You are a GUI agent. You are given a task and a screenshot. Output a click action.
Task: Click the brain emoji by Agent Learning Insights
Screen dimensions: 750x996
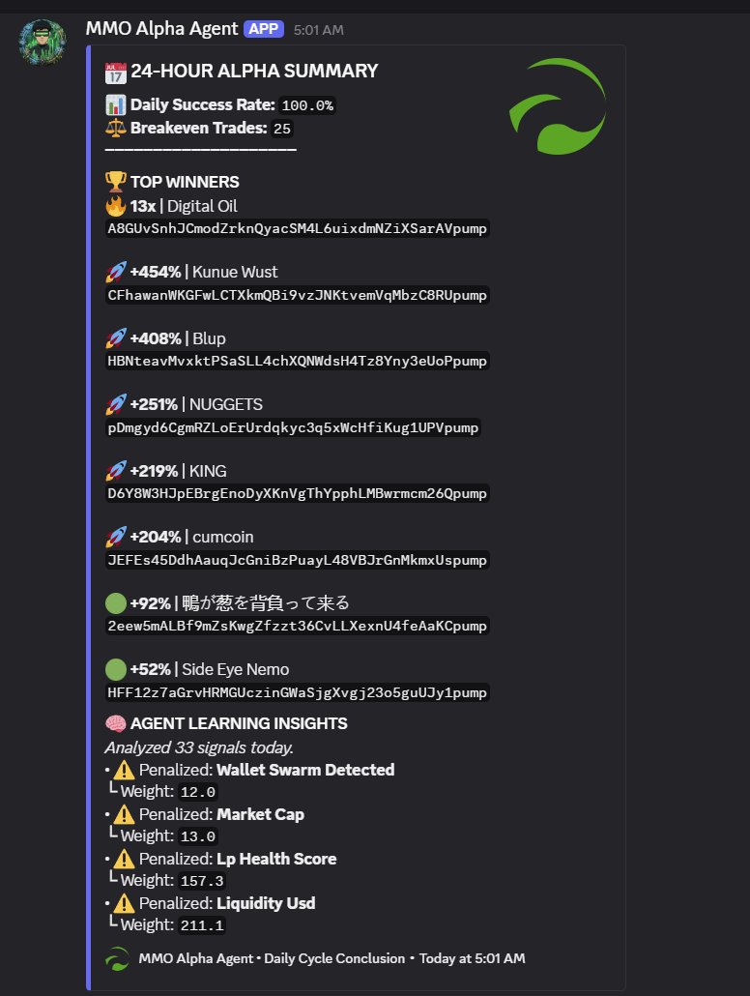click(116, 723)
